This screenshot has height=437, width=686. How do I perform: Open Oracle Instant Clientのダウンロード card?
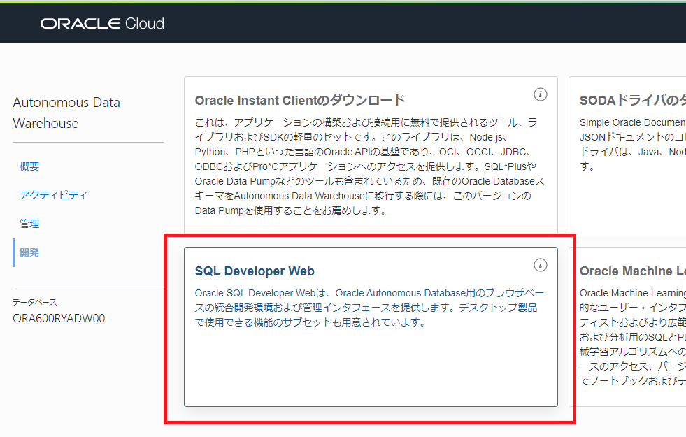click(371, 155)
